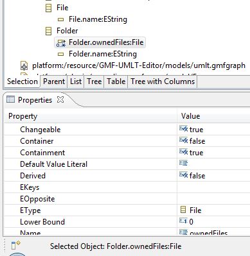
Task: Click the Folder class icon in tree
Action: click(49, 31)
